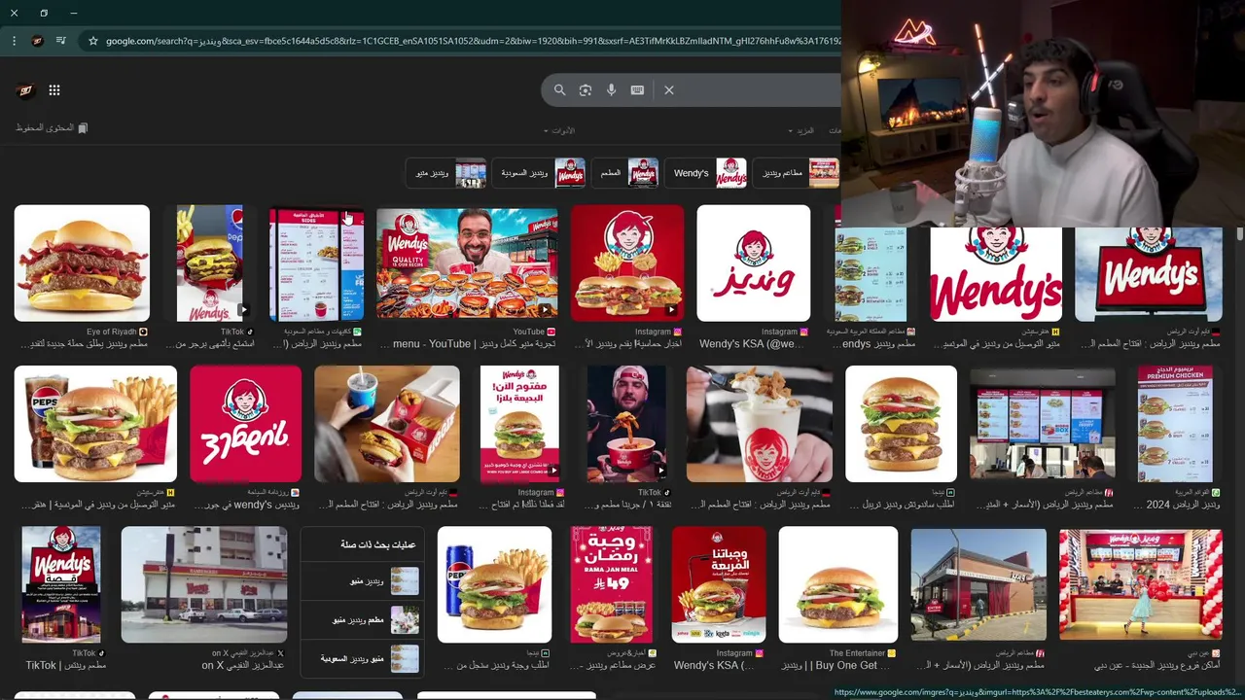1245x700 pixels.
Task: Select related search مطعم ويندیز منيو
Action: pos(363,619)
